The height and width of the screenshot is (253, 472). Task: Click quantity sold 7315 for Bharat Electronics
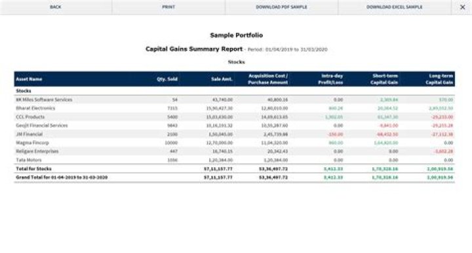coord(172,108)
